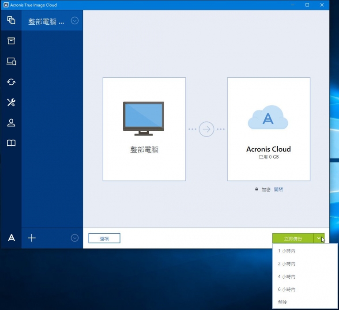Select 6 小時內 from delay menu
Viewport: 339px width, 310px height.
tap(305, 289)
